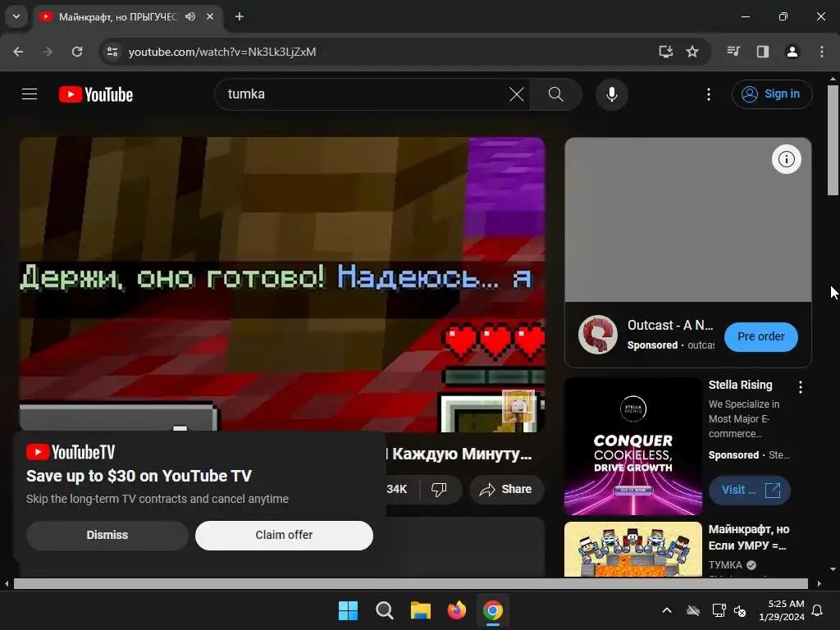Click the horizontal scrollbar thumb
This screenshot has height=630, width=840.
pos(411,583)
